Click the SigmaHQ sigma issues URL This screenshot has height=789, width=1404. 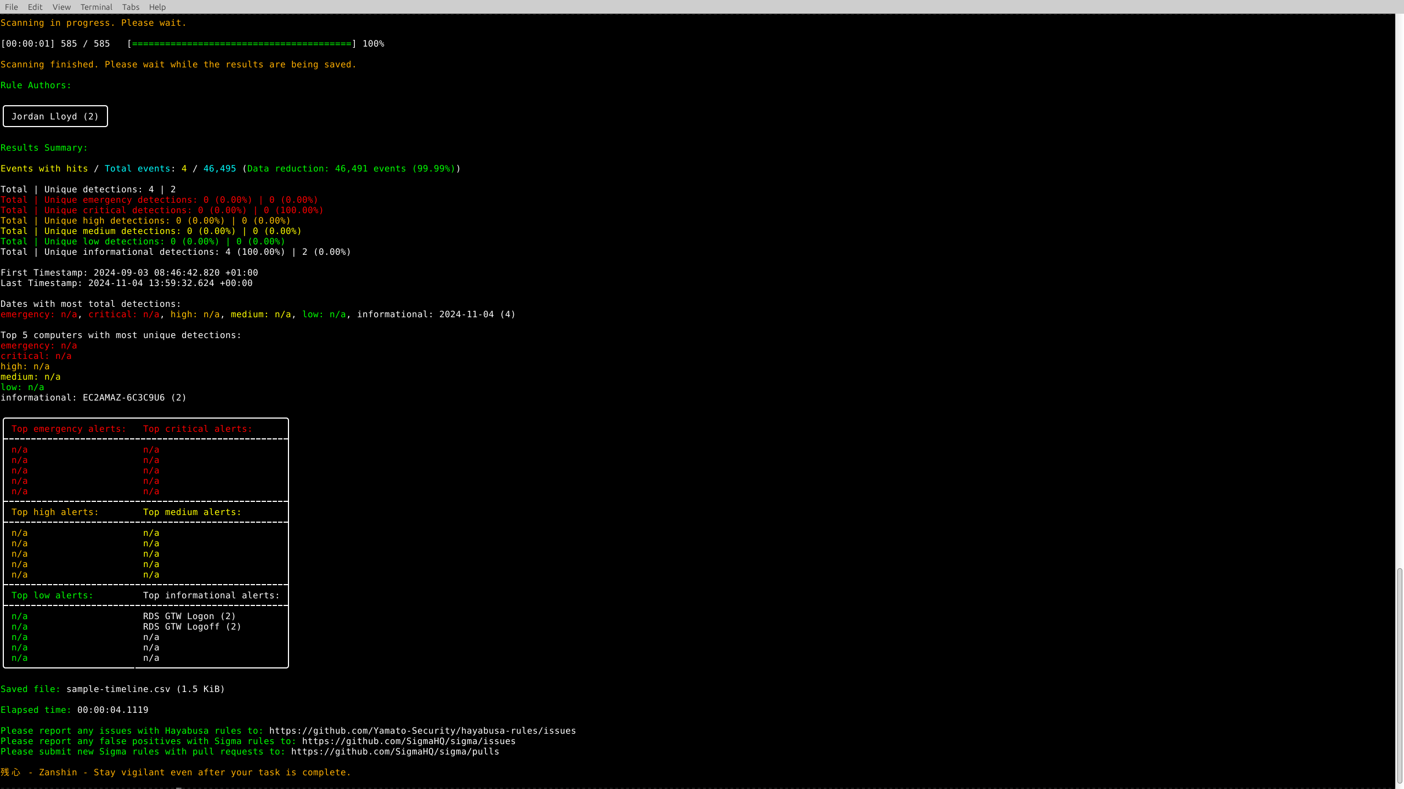(x=409, y=741)
